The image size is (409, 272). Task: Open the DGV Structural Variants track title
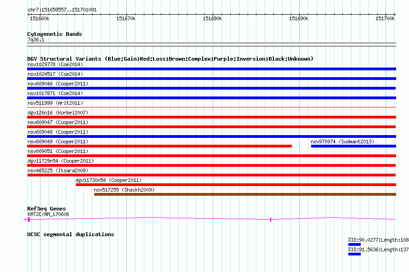coord(170,59)
